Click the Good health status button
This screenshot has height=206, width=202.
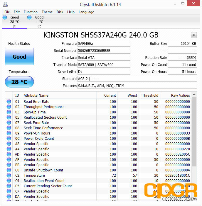click(19, 57)
